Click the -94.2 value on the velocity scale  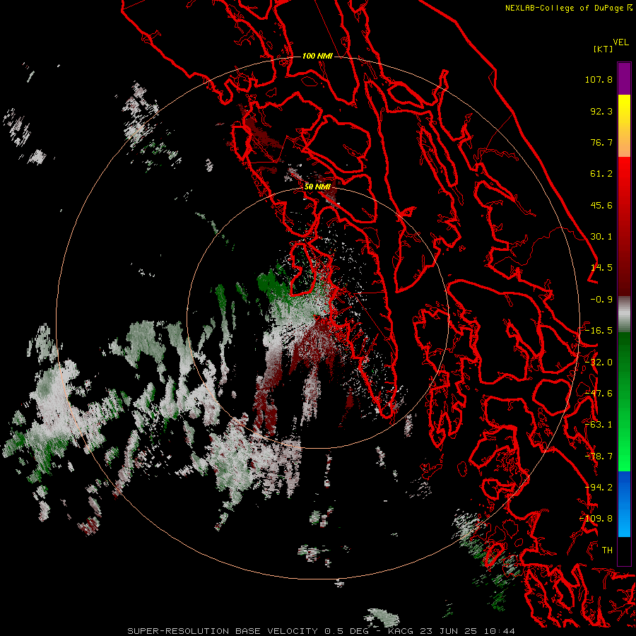pos(599,488)
